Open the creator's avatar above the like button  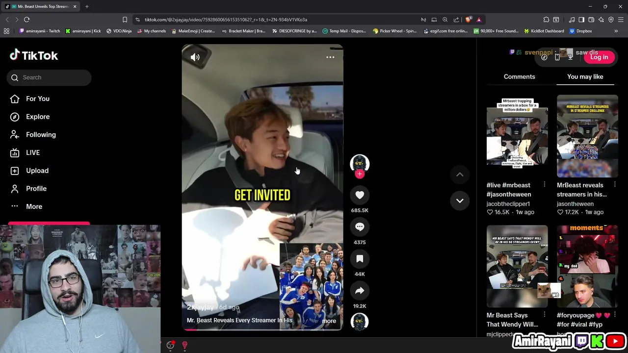(x=360, y=163)
